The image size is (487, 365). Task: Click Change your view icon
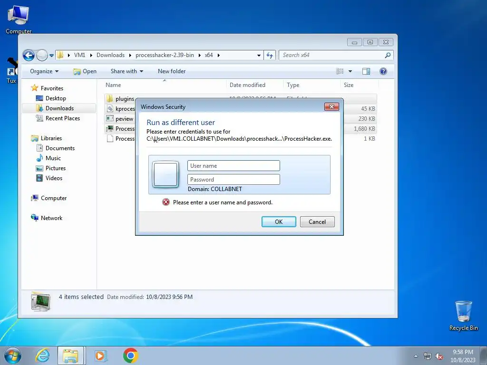(340, 71)
